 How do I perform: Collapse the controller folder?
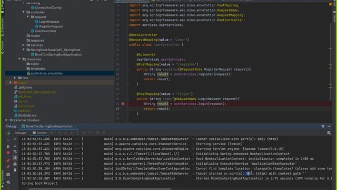coord(24,12)
